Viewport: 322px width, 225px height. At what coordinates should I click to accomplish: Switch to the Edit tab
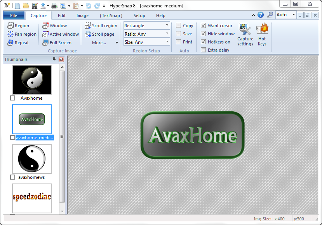click(62, 16)
